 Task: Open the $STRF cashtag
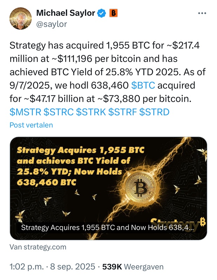122,112
